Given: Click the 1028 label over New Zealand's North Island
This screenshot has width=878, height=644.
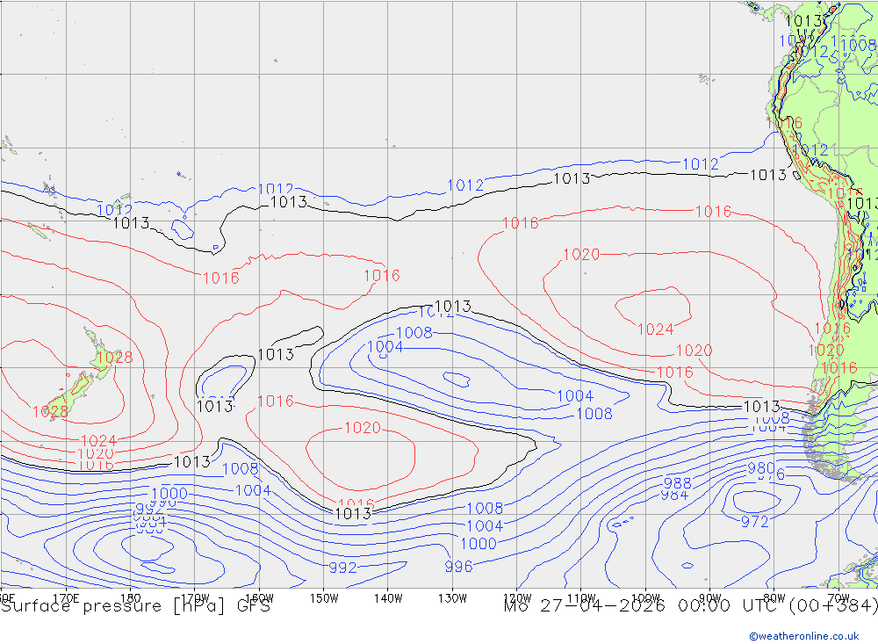Looking at the screenshot, I should [115, 358].
